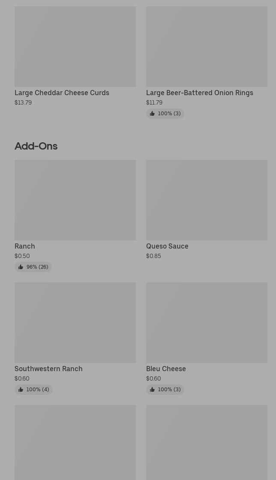Click the Large Beer-Battered Onion Rings image
This screenshot has height=480, width=276.
click(207, 46)
